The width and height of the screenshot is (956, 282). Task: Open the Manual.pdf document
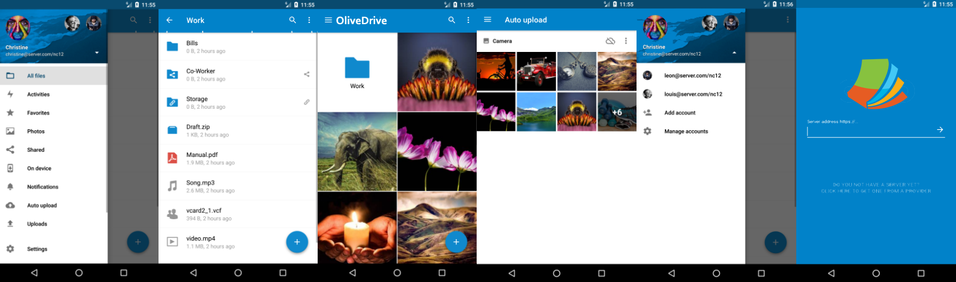238,158
